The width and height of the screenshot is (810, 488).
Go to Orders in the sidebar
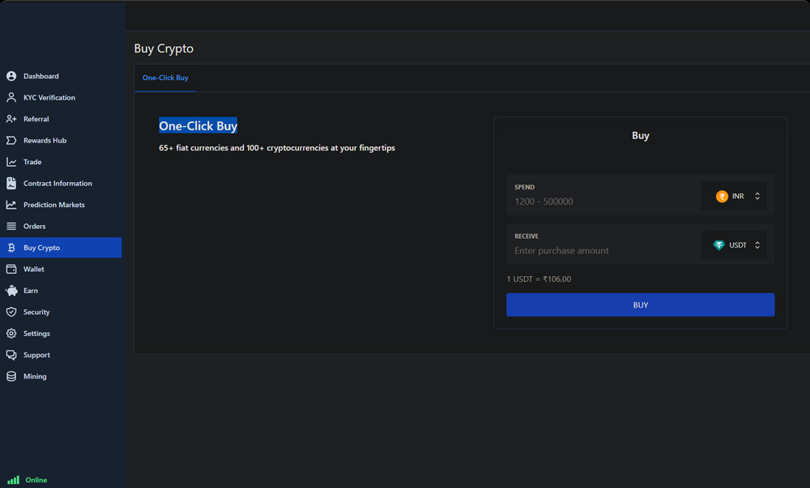click(34, 227)
